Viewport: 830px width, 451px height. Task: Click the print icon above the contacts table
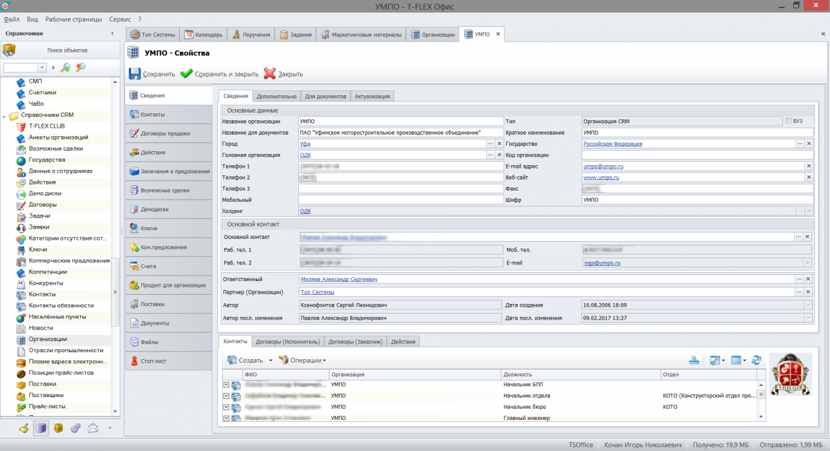click(694, 361)
